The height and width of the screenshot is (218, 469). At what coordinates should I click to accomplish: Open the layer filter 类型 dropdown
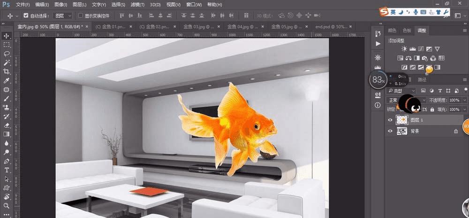[402, 90]
